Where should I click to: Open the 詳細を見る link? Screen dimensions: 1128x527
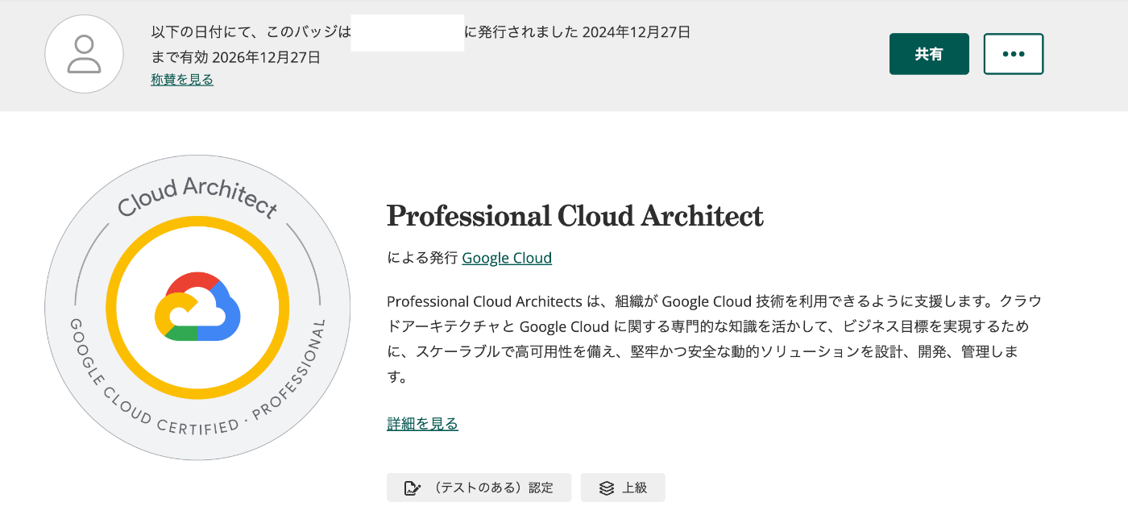coord(422,424)
